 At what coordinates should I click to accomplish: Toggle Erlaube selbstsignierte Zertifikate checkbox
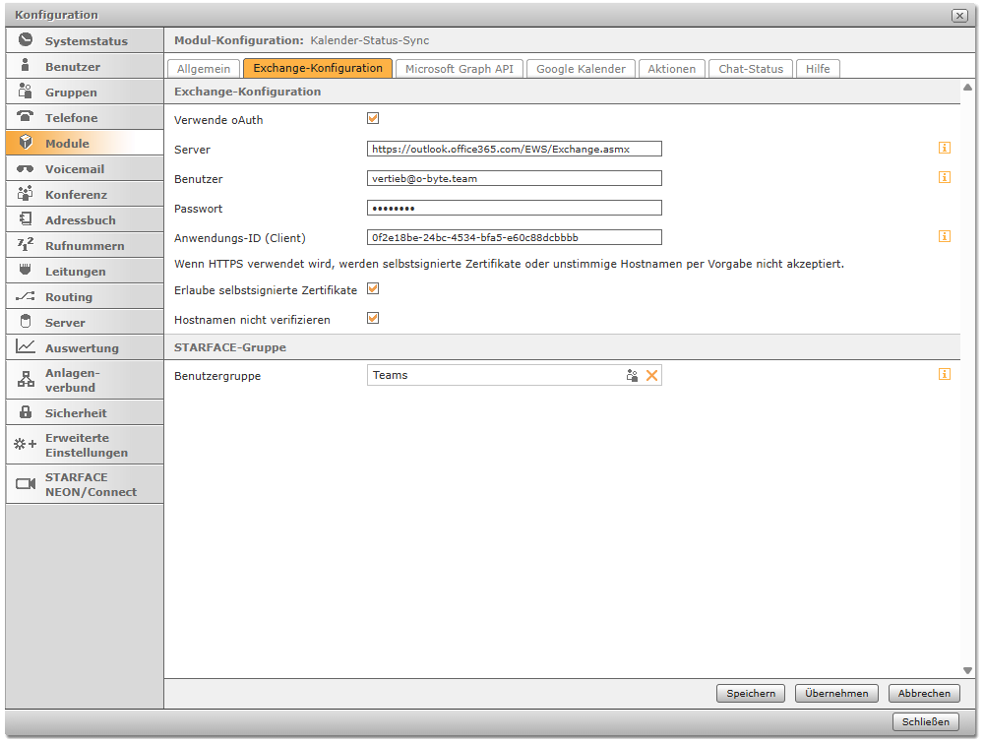[373, 289]
